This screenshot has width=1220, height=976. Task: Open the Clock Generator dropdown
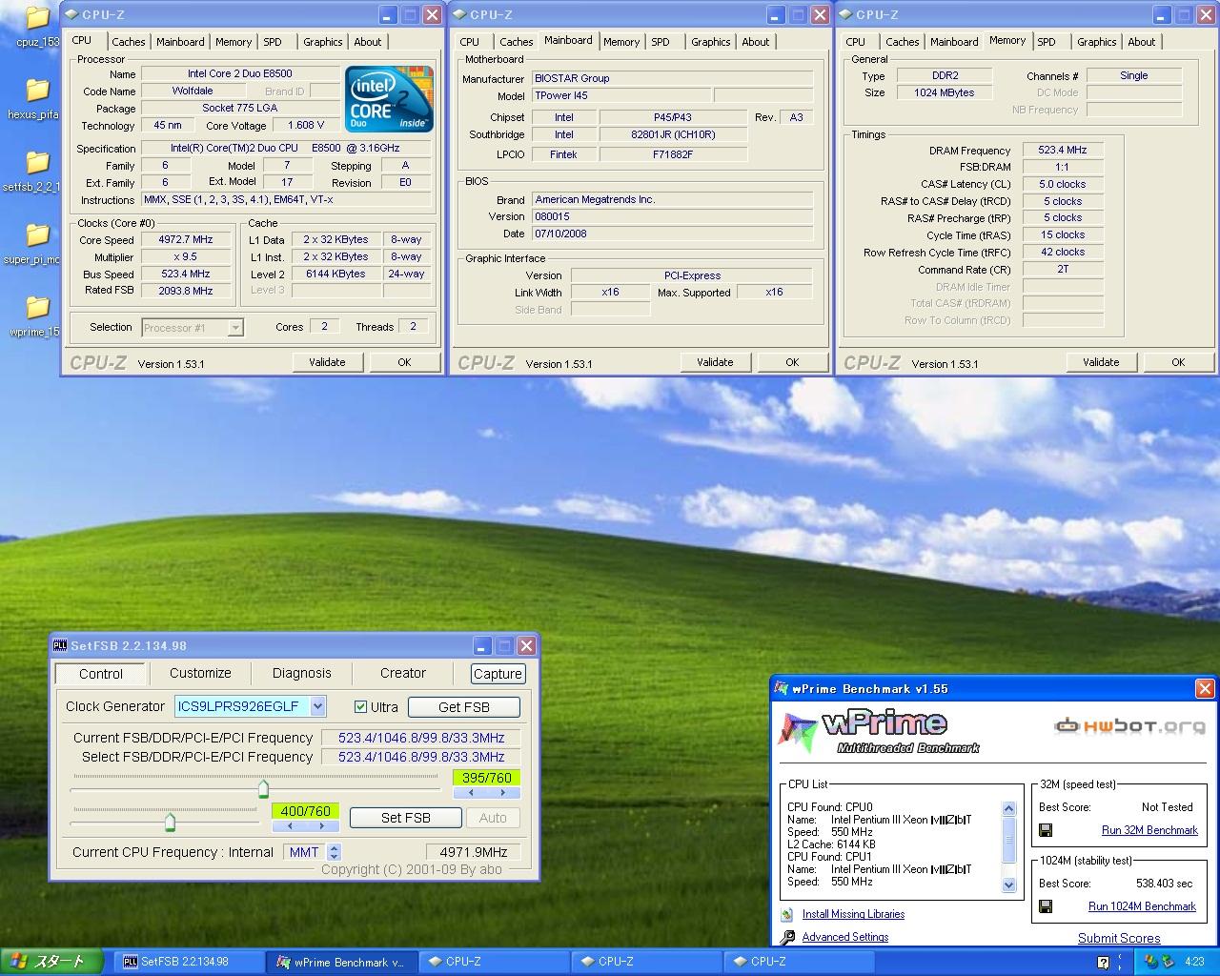click(318, 706)
